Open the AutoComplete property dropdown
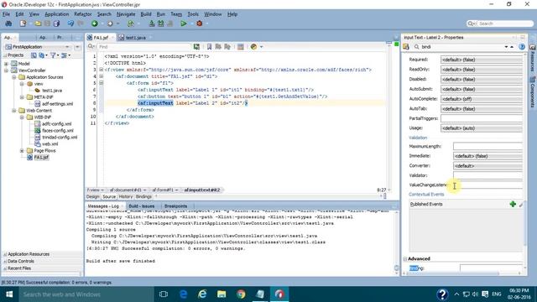Viewport: 537px width, 302px height. 481,99
